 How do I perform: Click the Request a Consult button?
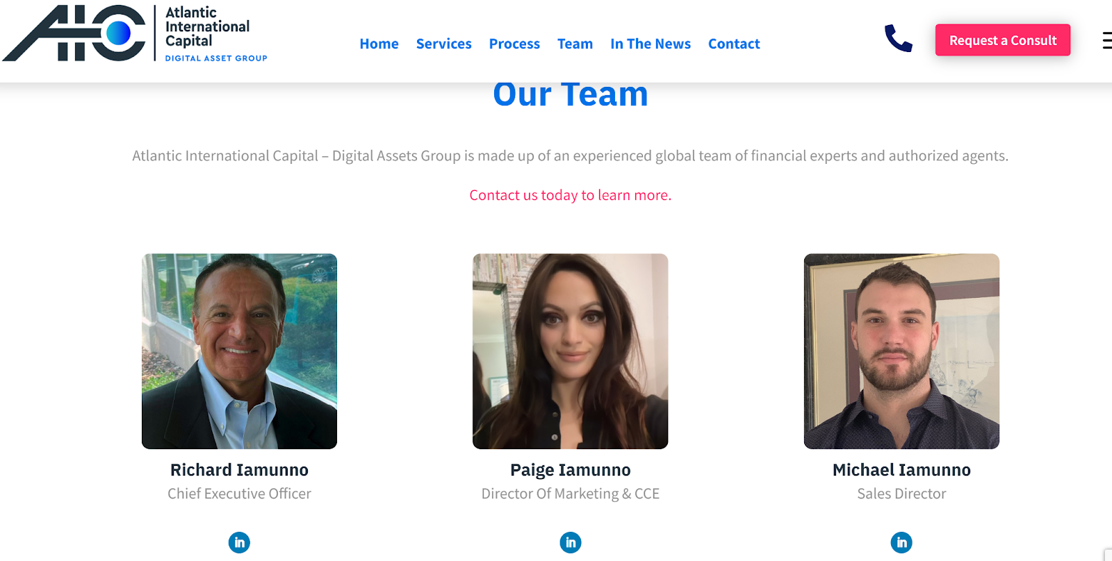tap(1003, 40)
